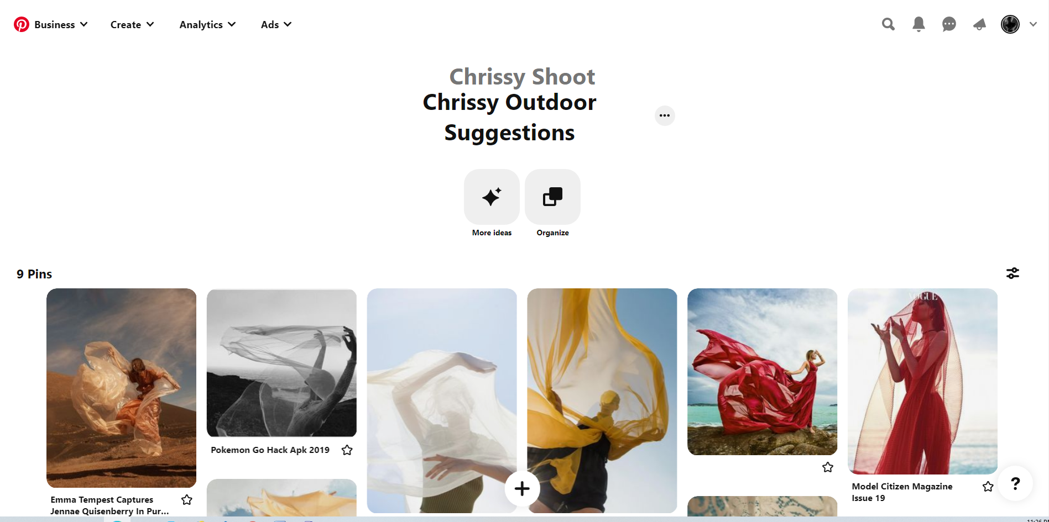The width and height of the screenshot is (1049, 522).
Task: Open the Ads menu
Action: [x=276, y=24]
